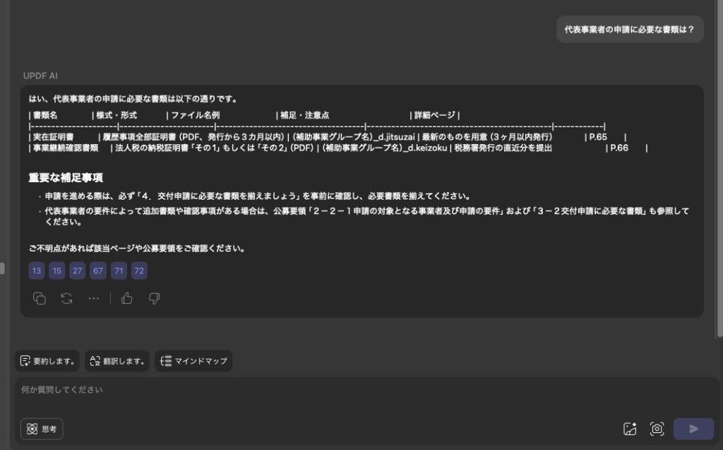Click the screenshot capture icon
The image size is (723, 450).
[x=657, y=429]
